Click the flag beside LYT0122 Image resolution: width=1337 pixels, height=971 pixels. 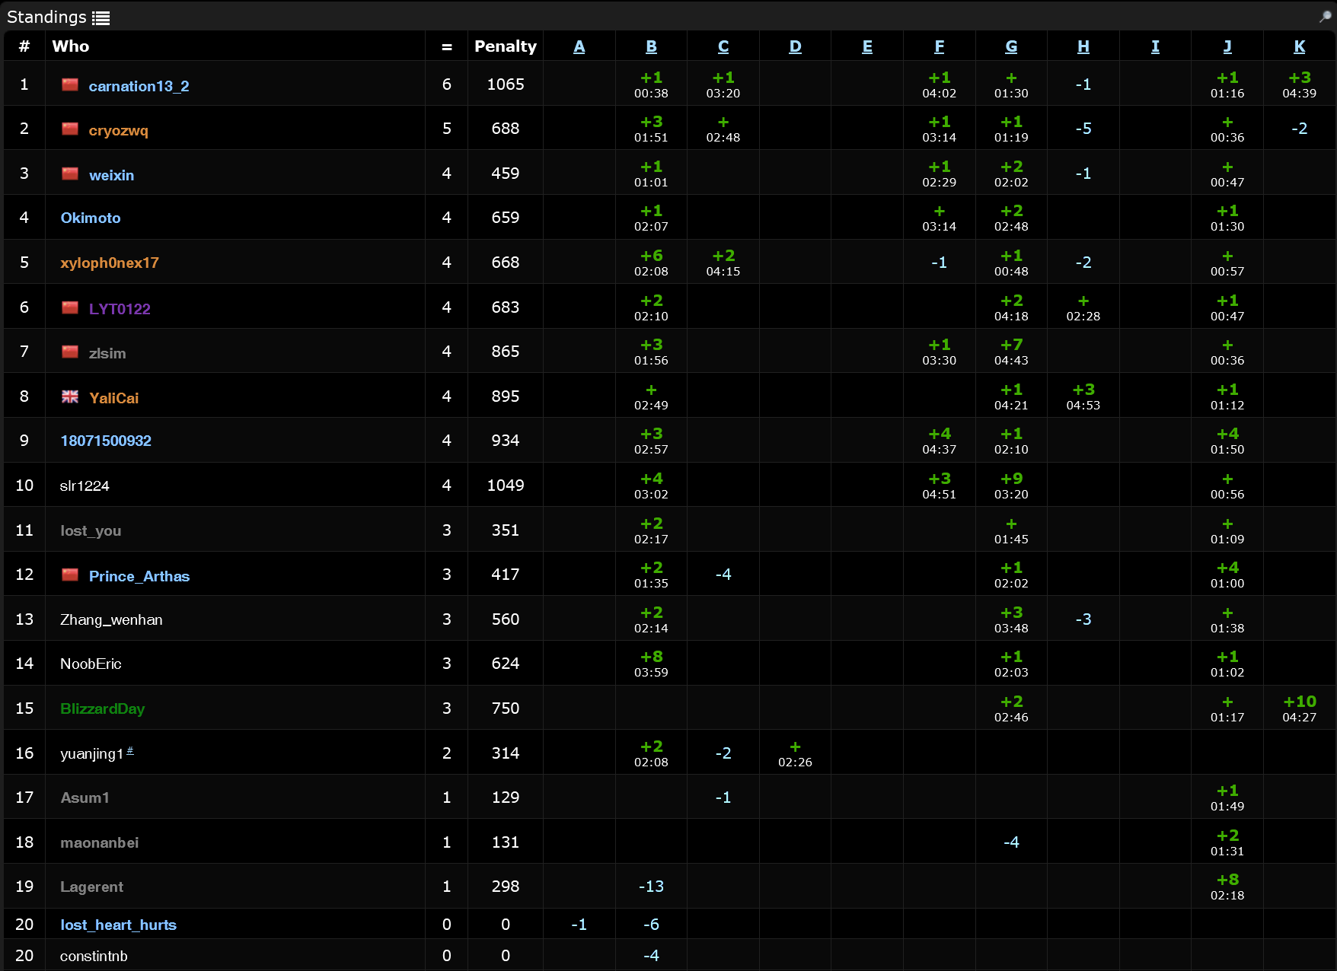click(70, 307)
